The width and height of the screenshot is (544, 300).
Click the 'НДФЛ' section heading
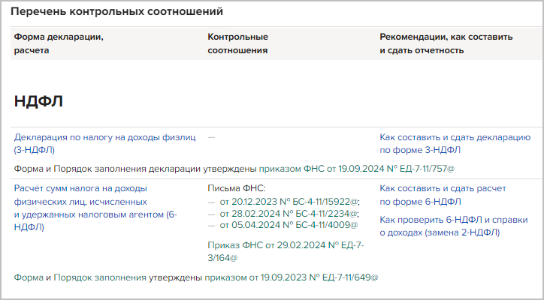pyautogui.click(x=38, y=102)
